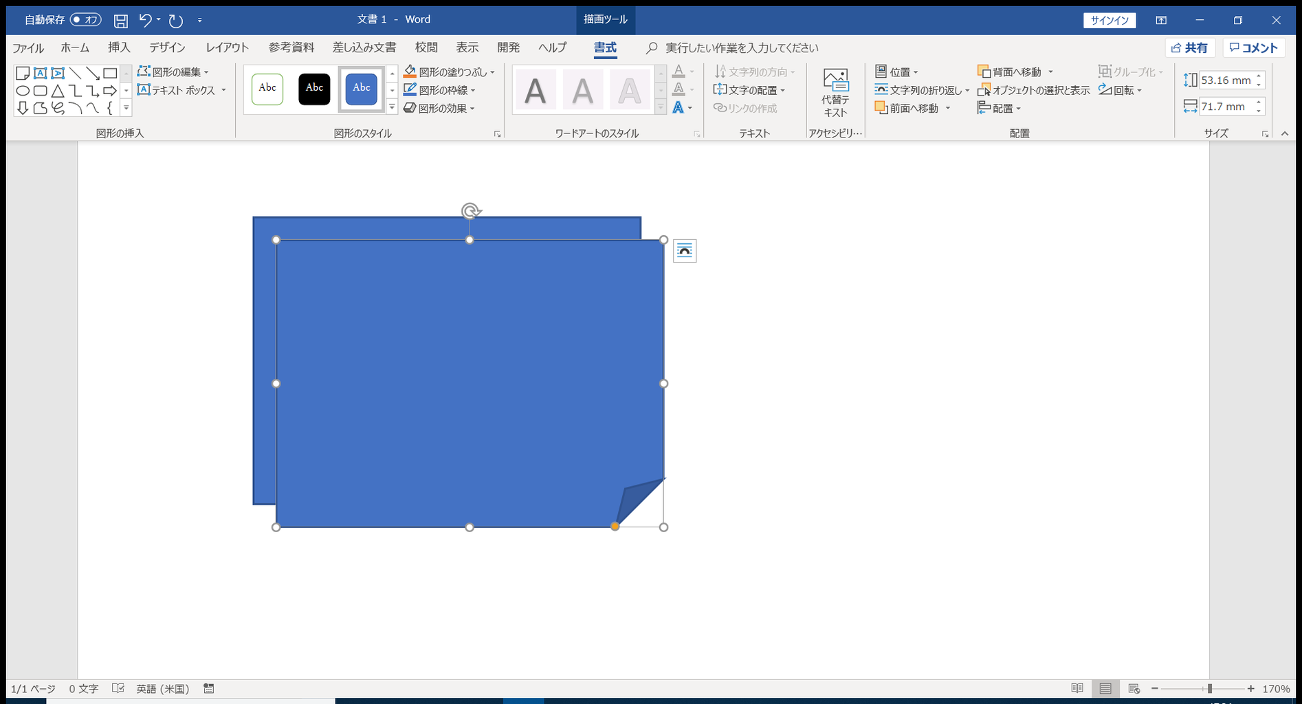Click the Save icon in title bar

click(120, 21)
